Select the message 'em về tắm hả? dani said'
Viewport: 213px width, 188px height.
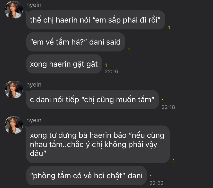[x=76, y=42]
